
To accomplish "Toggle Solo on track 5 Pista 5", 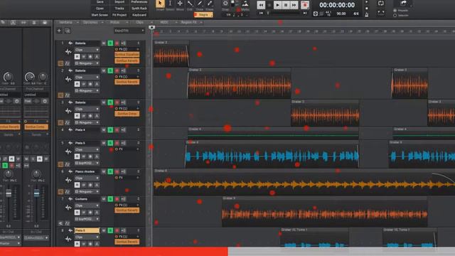I will (x=110, y=143).
